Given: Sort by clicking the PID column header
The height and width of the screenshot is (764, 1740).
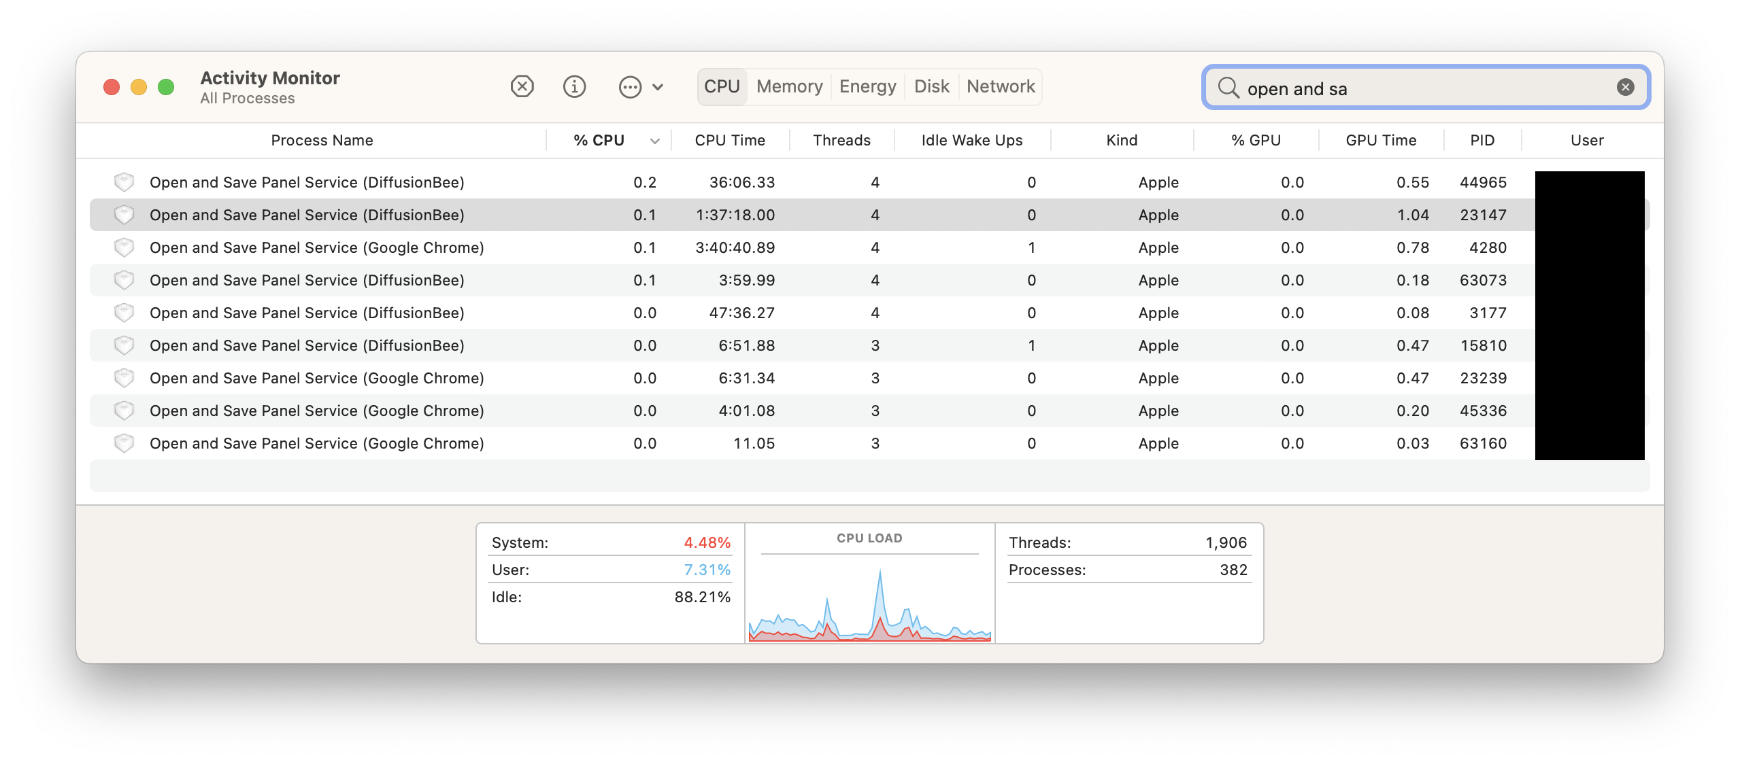Looking at the screenshot, I should (1482, 140).
